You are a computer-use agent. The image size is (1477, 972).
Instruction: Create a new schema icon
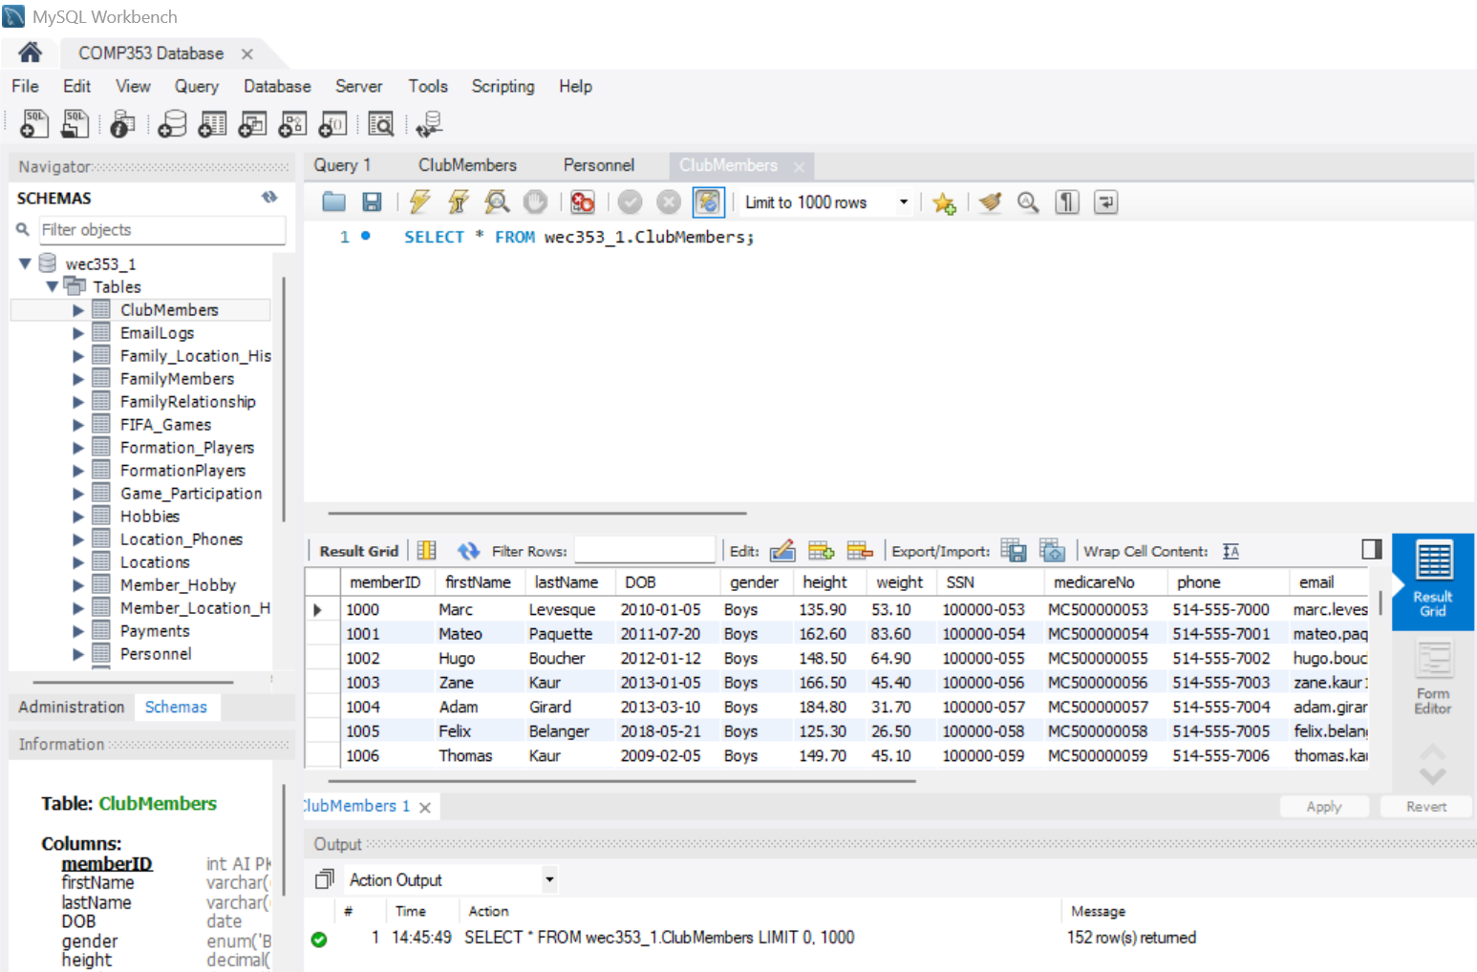tap(172, 124)
